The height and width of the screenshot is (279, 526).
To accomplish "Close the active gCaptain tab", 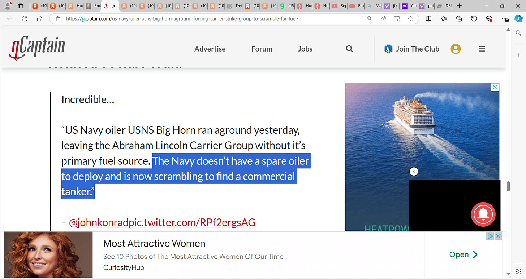I will tap(113, 6).
